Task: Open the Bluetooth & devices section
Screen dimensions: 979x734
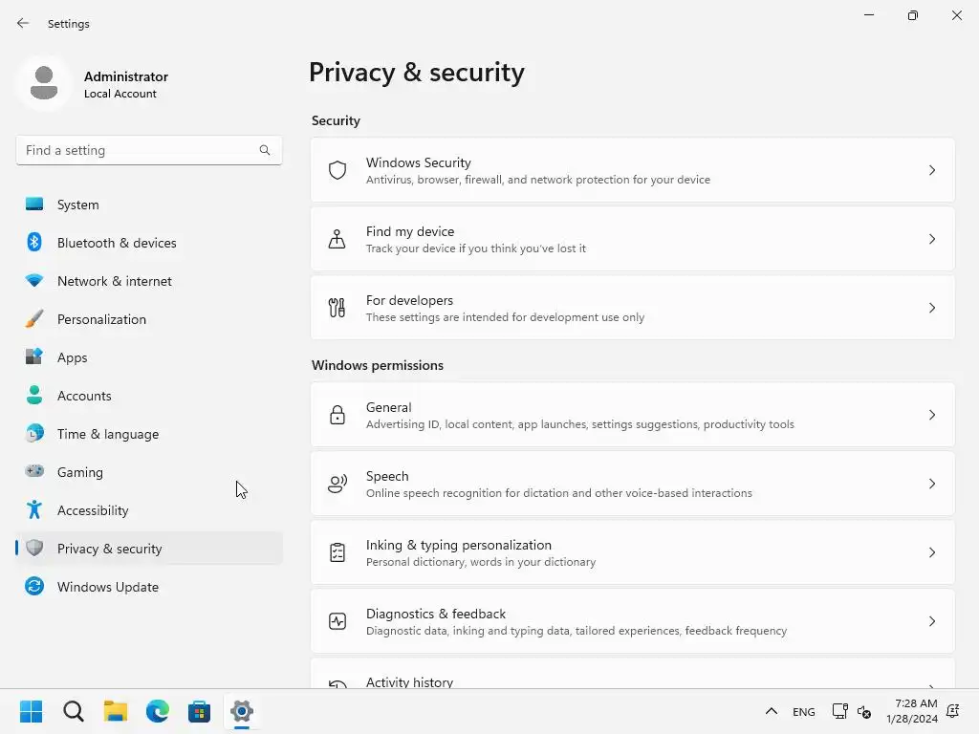Action: tap(117, 243)
